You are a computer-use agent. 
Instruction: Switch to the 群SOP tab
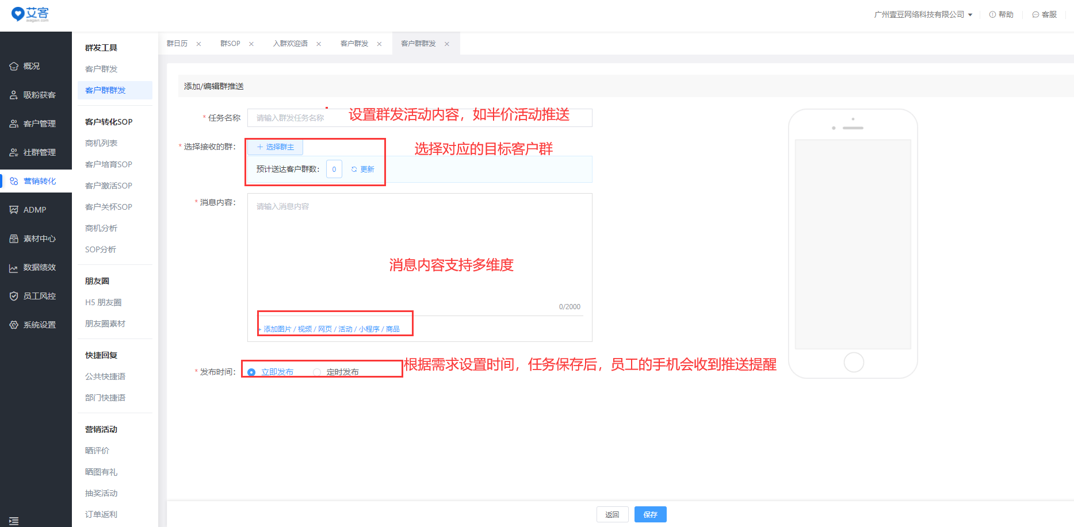pyautogui.click(x=230, y=44)
